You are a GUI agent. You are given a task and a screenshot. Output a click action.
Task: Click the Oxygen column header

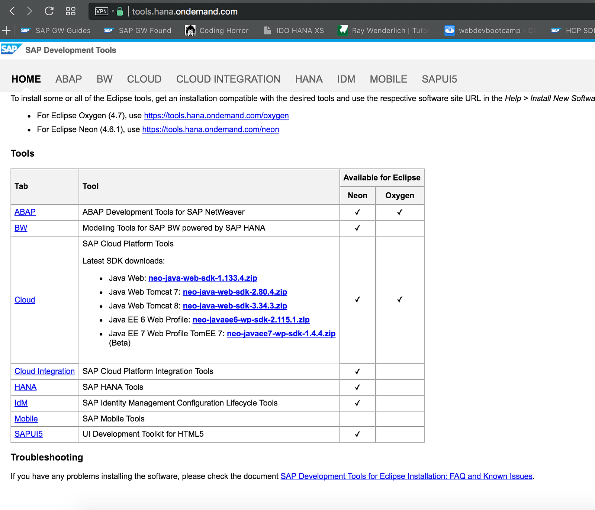pos(400,196)
